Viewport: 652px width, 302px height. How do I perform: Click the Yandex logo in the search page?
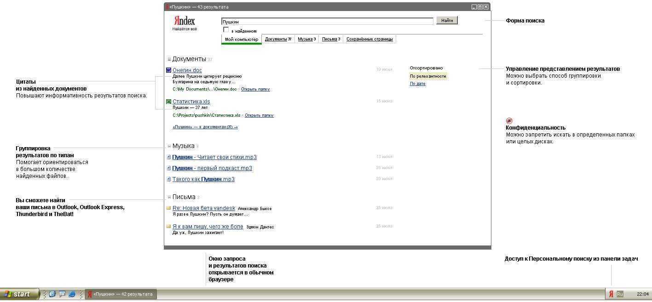tap(185, 23)
